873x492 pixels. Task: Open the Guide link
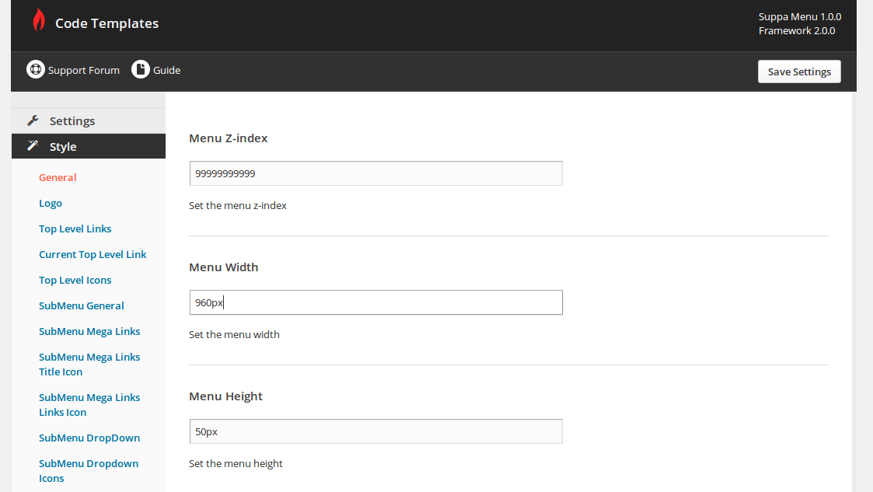(166, 70)
